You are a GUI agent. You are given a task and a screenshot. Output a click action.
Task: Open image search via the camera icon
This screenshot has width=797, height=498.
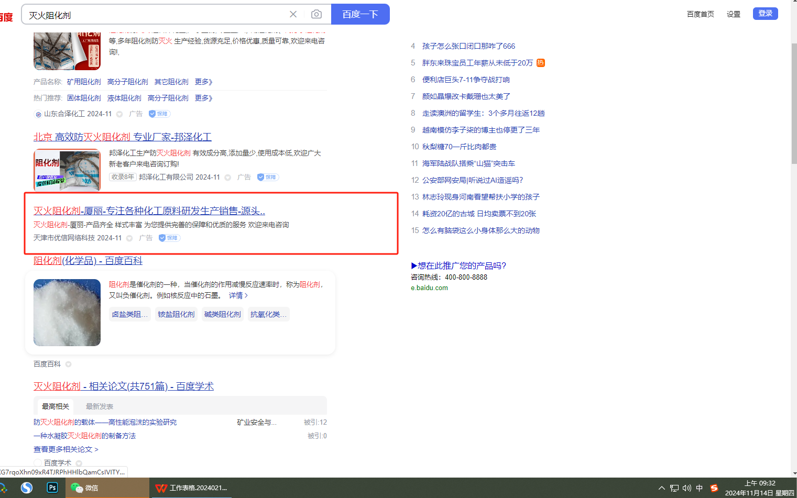point(316,14)
